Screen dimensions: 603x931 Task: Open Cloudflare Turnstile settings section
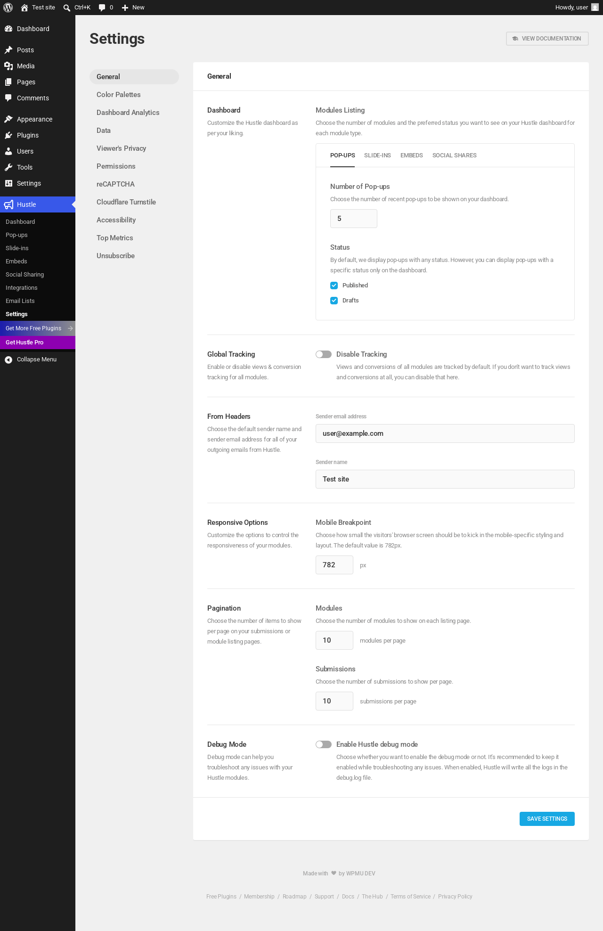click(134, 202)
